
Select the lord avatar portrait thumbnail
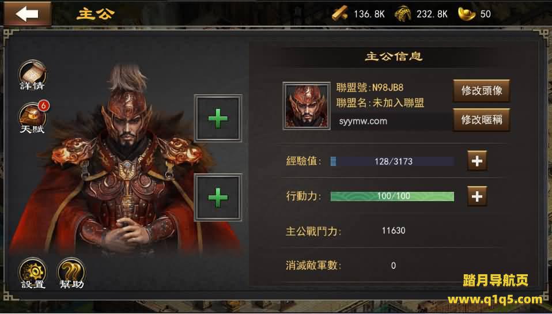coord(307,106)
